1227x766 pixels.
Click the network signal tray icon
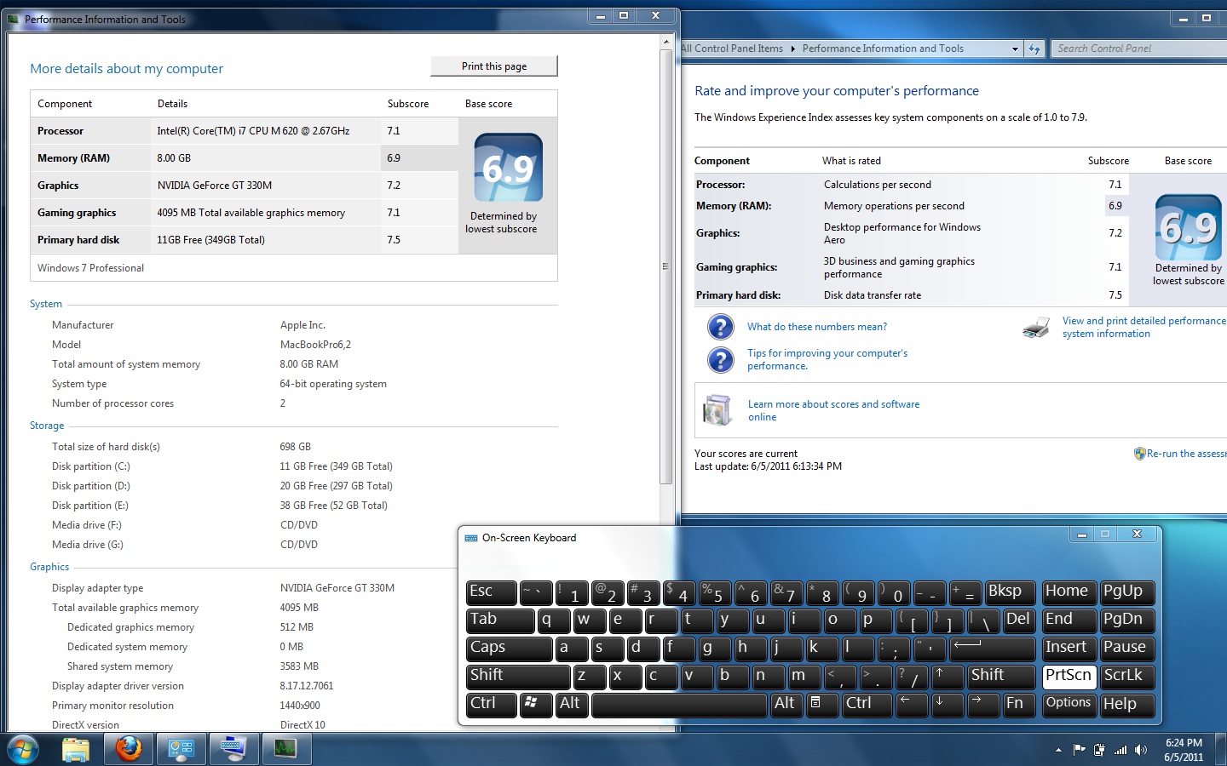(1120, 750)
